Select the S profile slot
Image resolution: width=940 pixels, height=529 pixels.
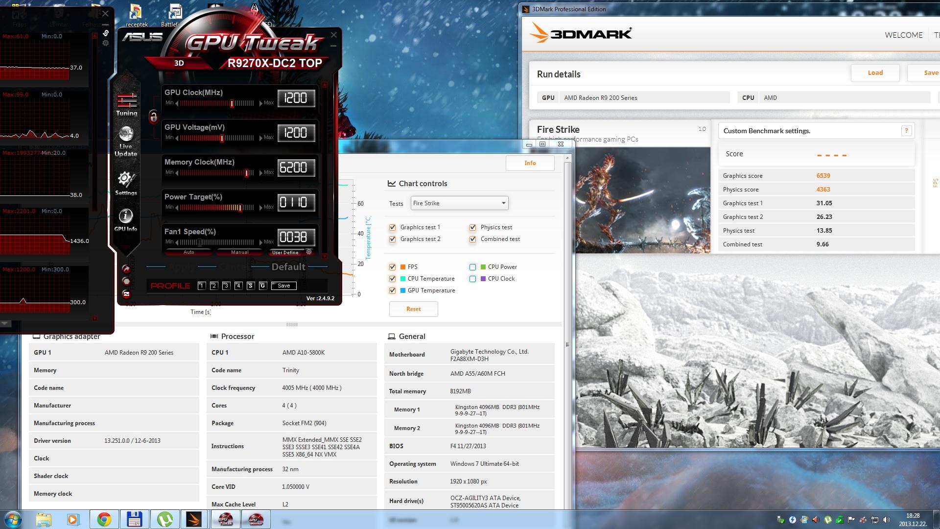click(251, 286)
